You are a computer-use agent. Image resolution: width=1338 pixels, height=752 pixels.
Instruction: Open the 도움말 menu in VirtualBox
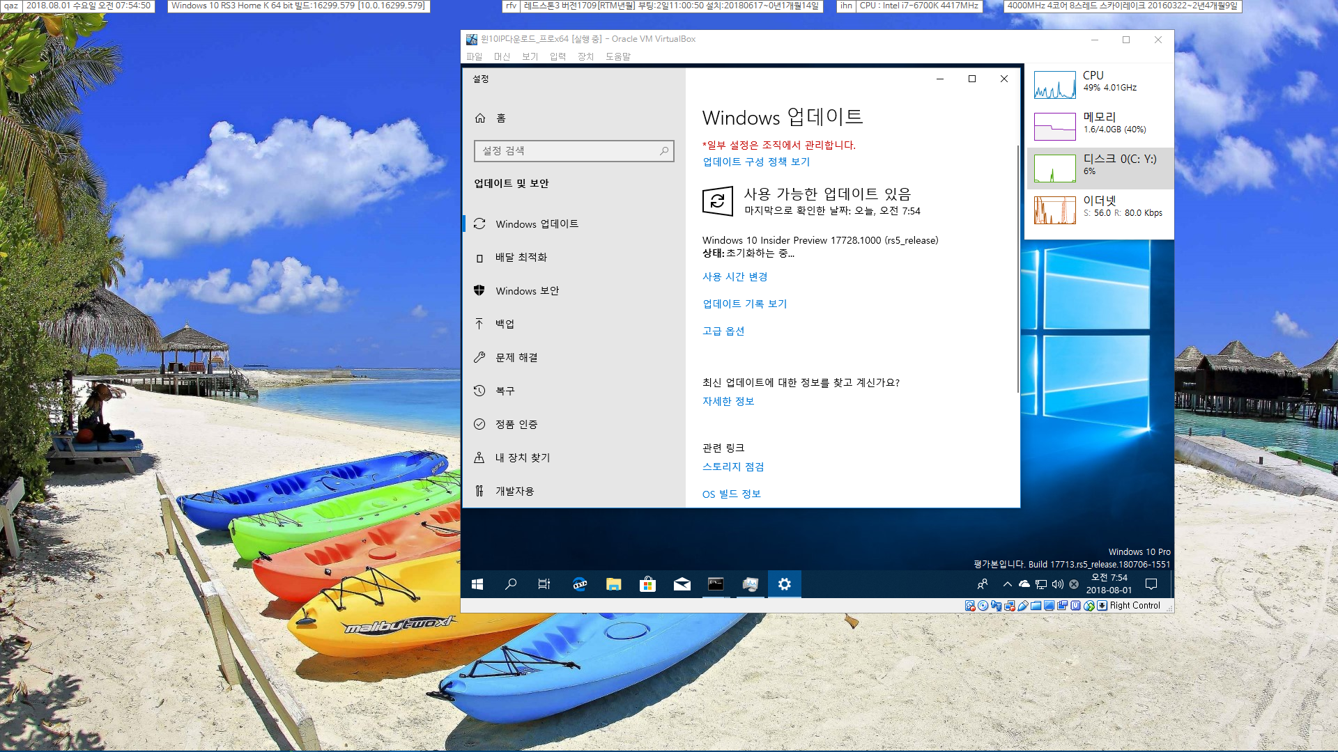(x=617, y=56)
